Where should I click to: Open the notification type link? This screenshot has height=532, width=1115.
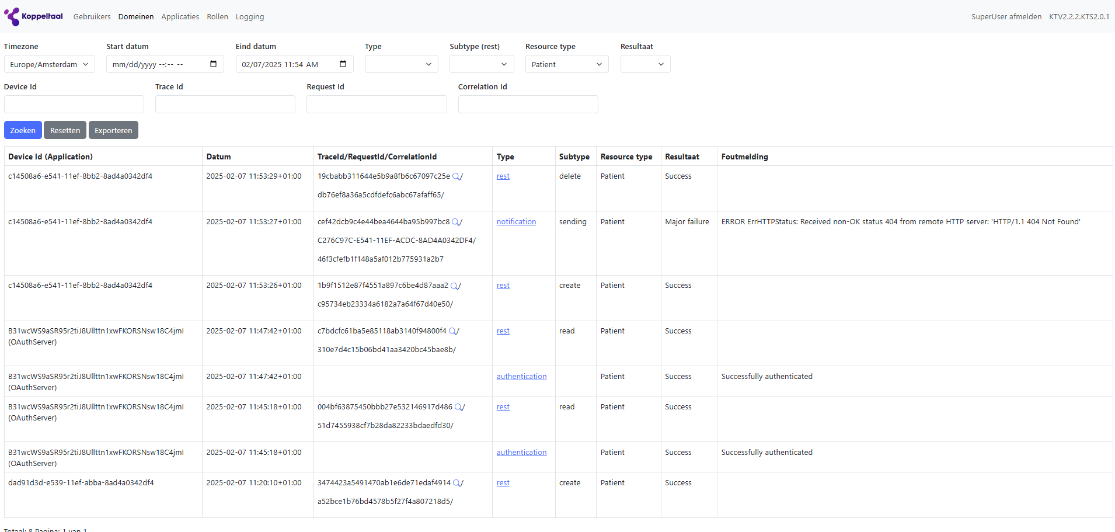[x=516, y=222]
